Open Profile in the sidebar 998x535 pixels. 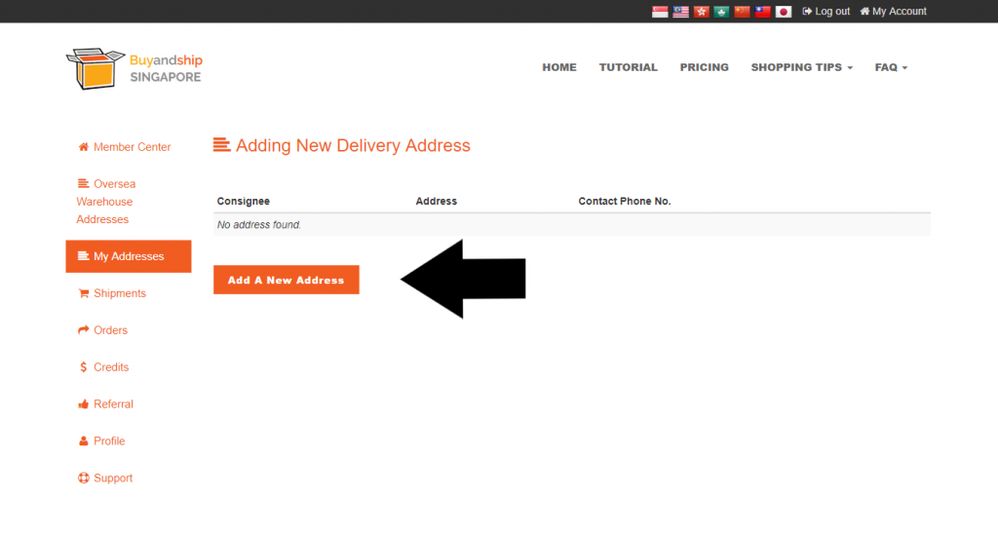[101, 440]
